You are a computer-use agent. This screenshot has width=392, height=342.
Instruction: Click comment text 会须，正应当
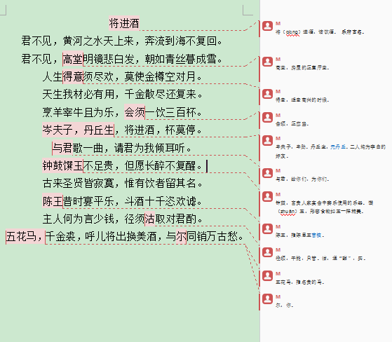coord(292,123)
